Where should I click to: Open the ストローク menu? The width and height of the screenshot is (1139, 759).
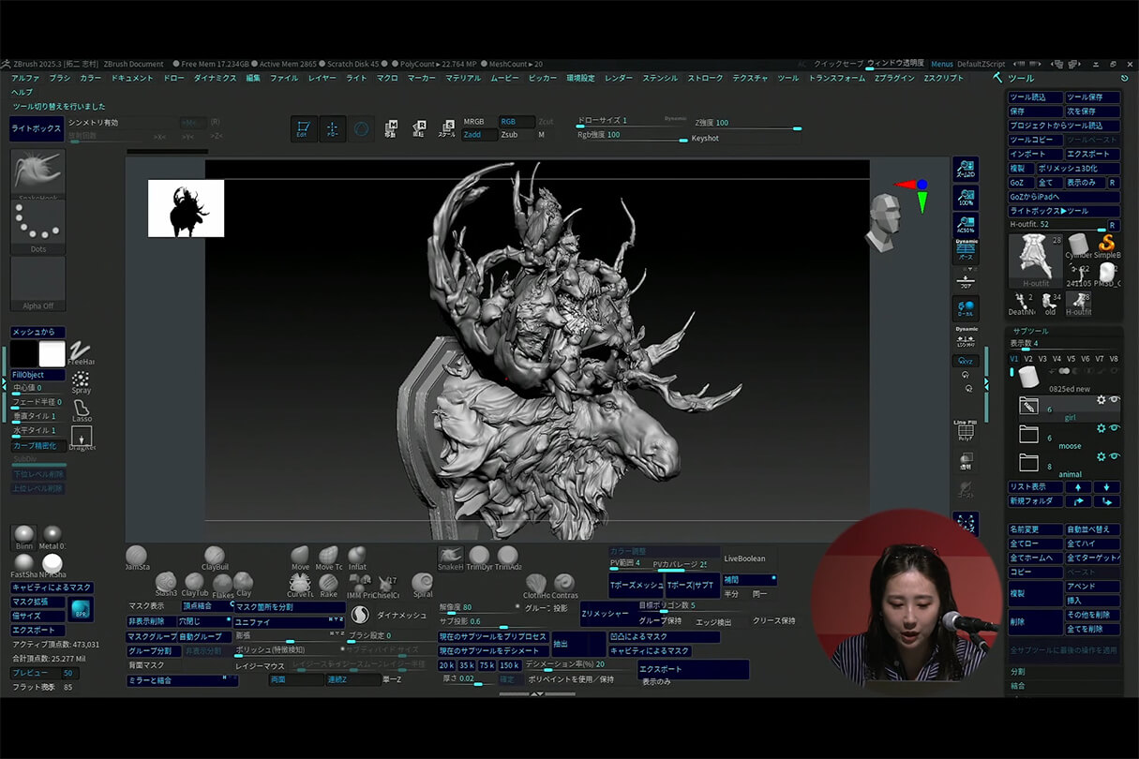705,79
